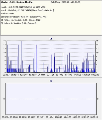Click the 58:09:16 label on C2 axis
This screenshot has width=102, height=120.
click(94, 117)
